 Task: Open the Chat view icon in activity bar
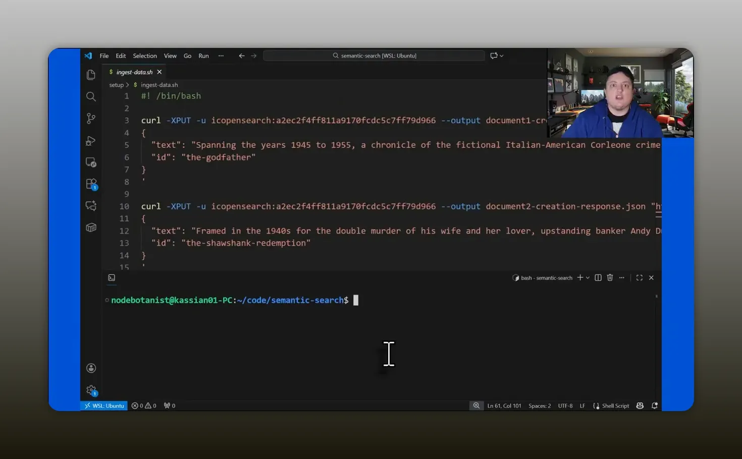(91, 206)
